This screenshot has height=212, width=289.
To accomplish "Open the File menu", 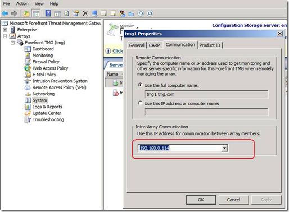I will tap(7, 3).
